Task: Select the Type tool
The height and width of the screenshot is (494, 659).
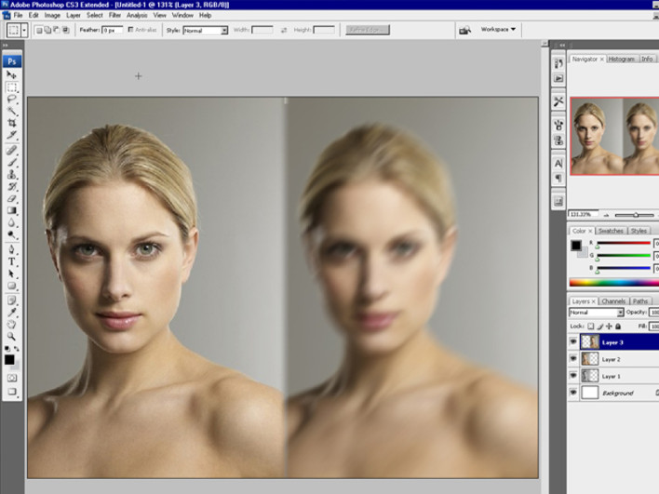Action: pos(12,261)
